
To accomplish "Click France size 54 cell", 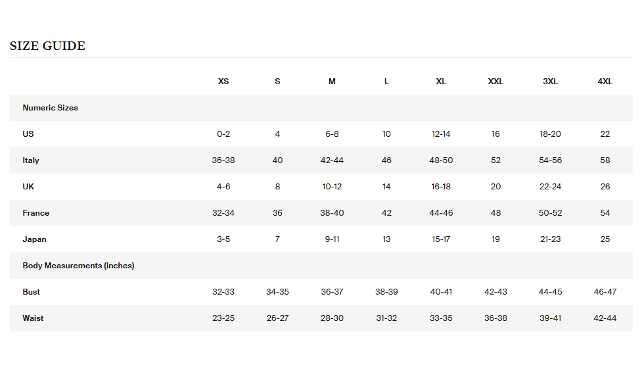I will (605, 213).
